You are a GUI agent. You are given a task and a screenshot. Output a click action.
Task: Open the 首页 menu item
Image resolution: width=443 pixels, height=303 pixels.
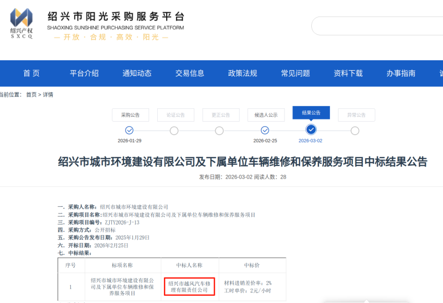tap(32, 74)
